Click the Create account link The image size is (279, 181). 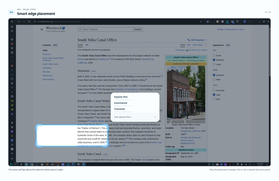pos(231,29)
